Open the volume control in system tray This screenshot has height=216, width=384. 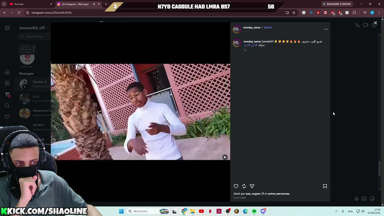click(x=363, y=211)
